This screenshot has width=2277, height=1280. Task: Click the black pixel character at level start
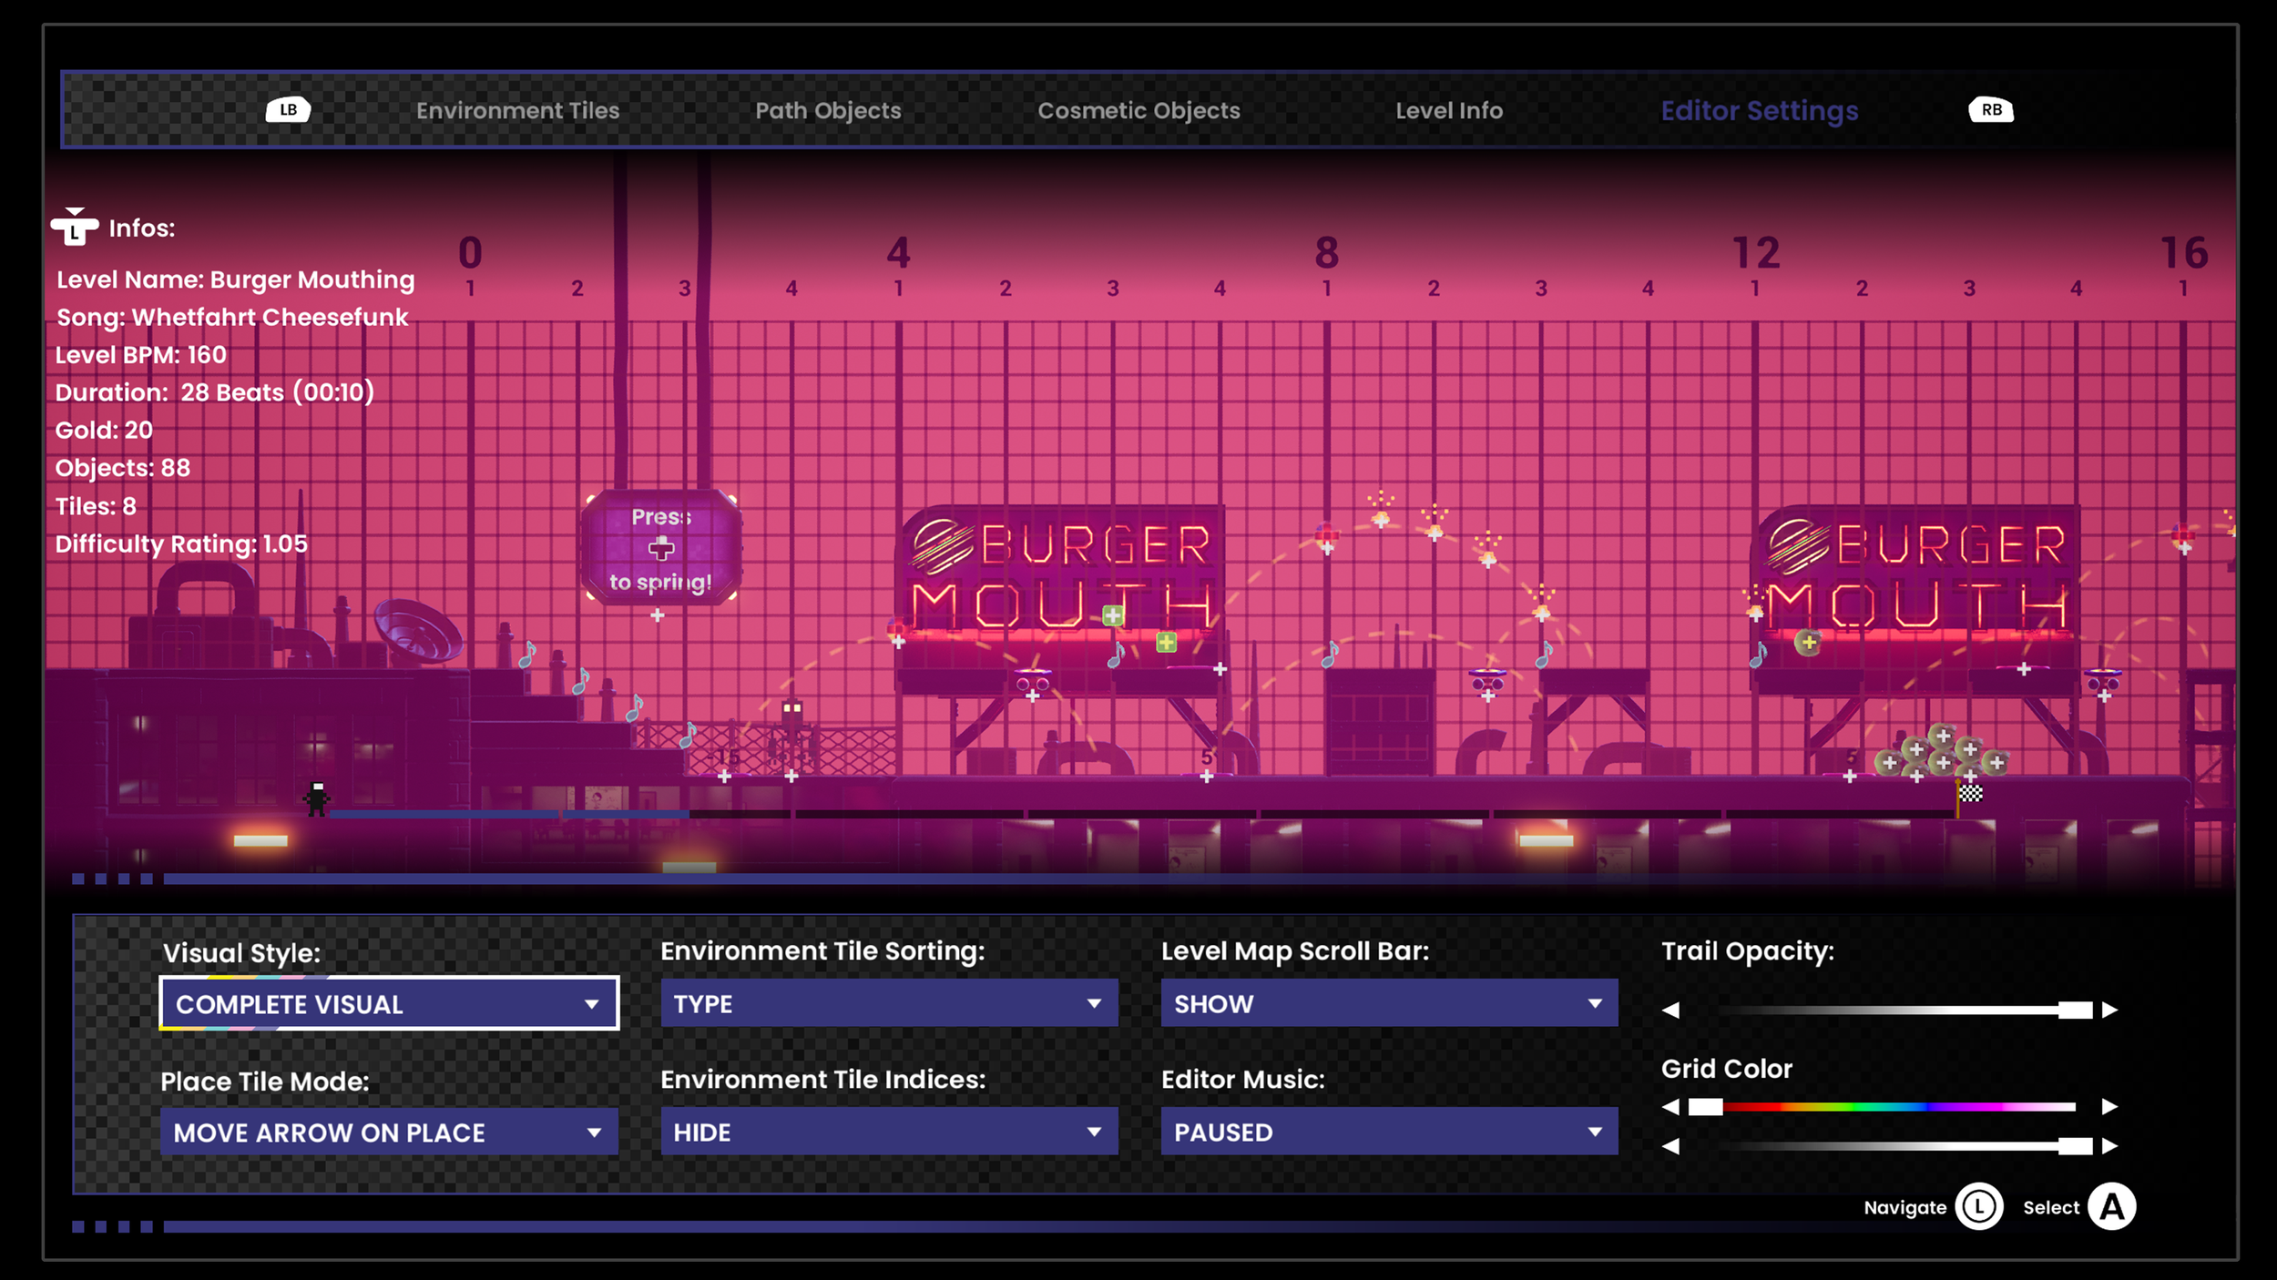pos(317,798)
